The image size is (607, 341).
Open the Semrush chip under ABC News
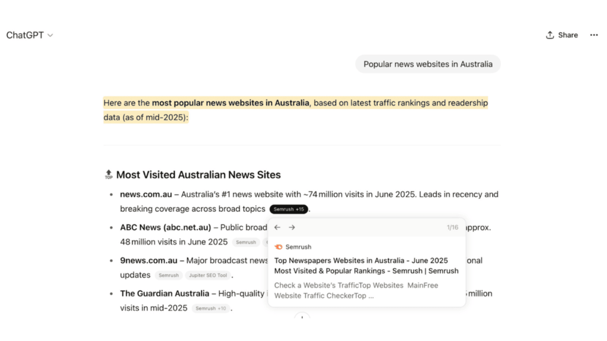click(245, 242)
